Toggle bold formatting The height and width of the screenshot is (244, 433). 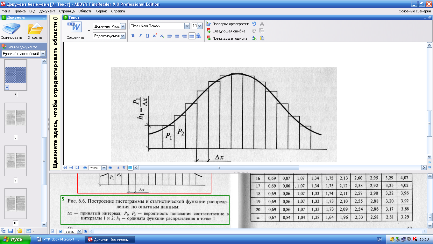[x=133, y=36]
